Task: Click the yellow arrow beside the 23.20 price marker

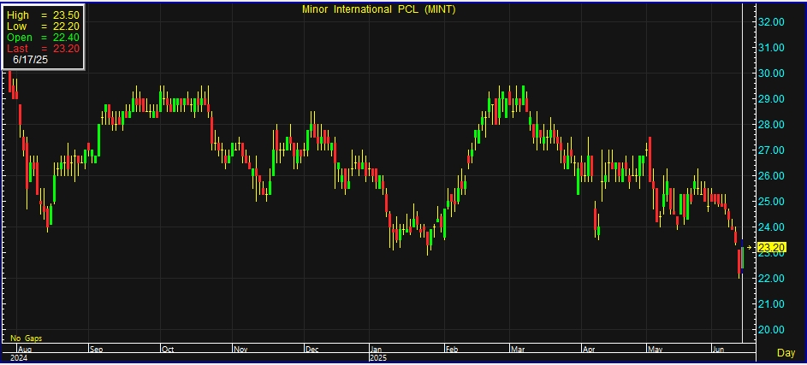Action: point(751,248)
